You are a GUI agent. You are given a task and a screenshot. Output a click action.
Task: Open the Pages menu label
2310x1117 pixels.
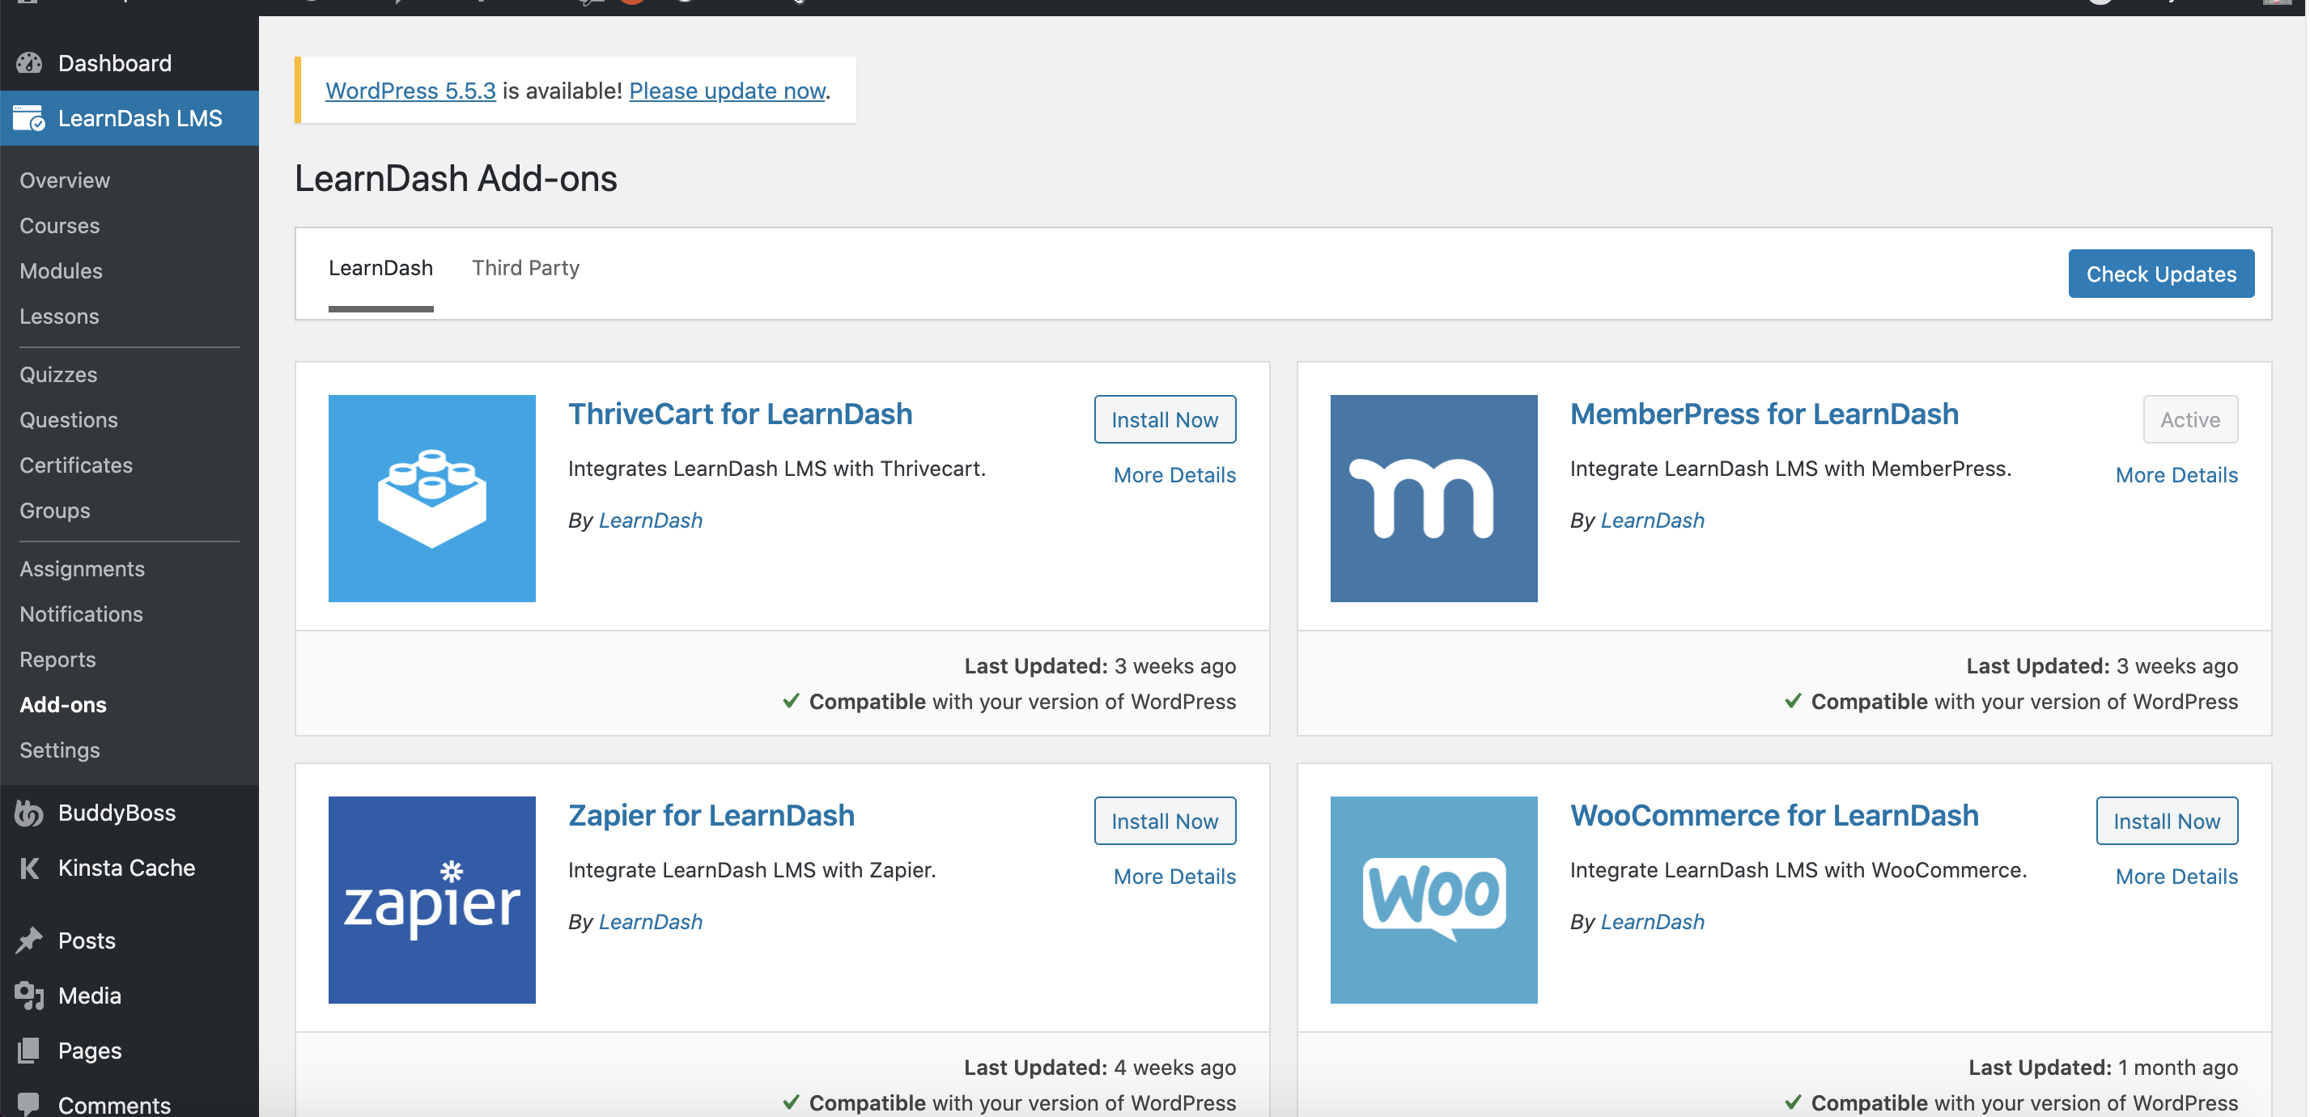[90, 1050]
